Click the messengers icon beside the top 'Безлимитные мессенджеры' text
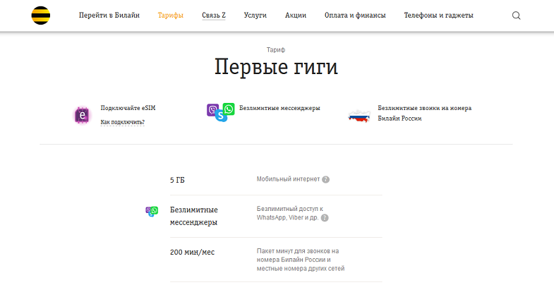554x285 pixels. click(x=221, y=112)
